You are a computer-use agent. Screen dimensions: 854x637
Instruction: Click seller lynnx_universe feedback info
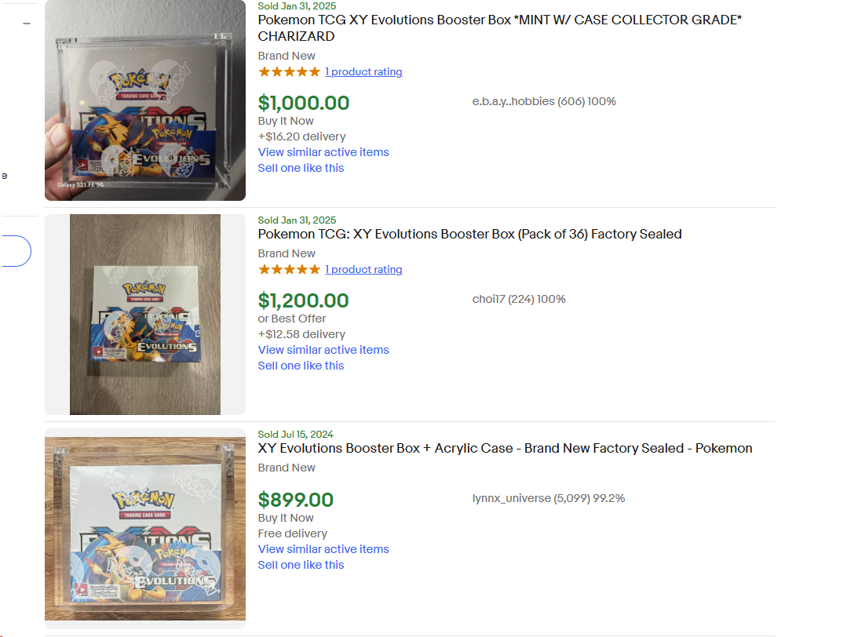(549, 498)
